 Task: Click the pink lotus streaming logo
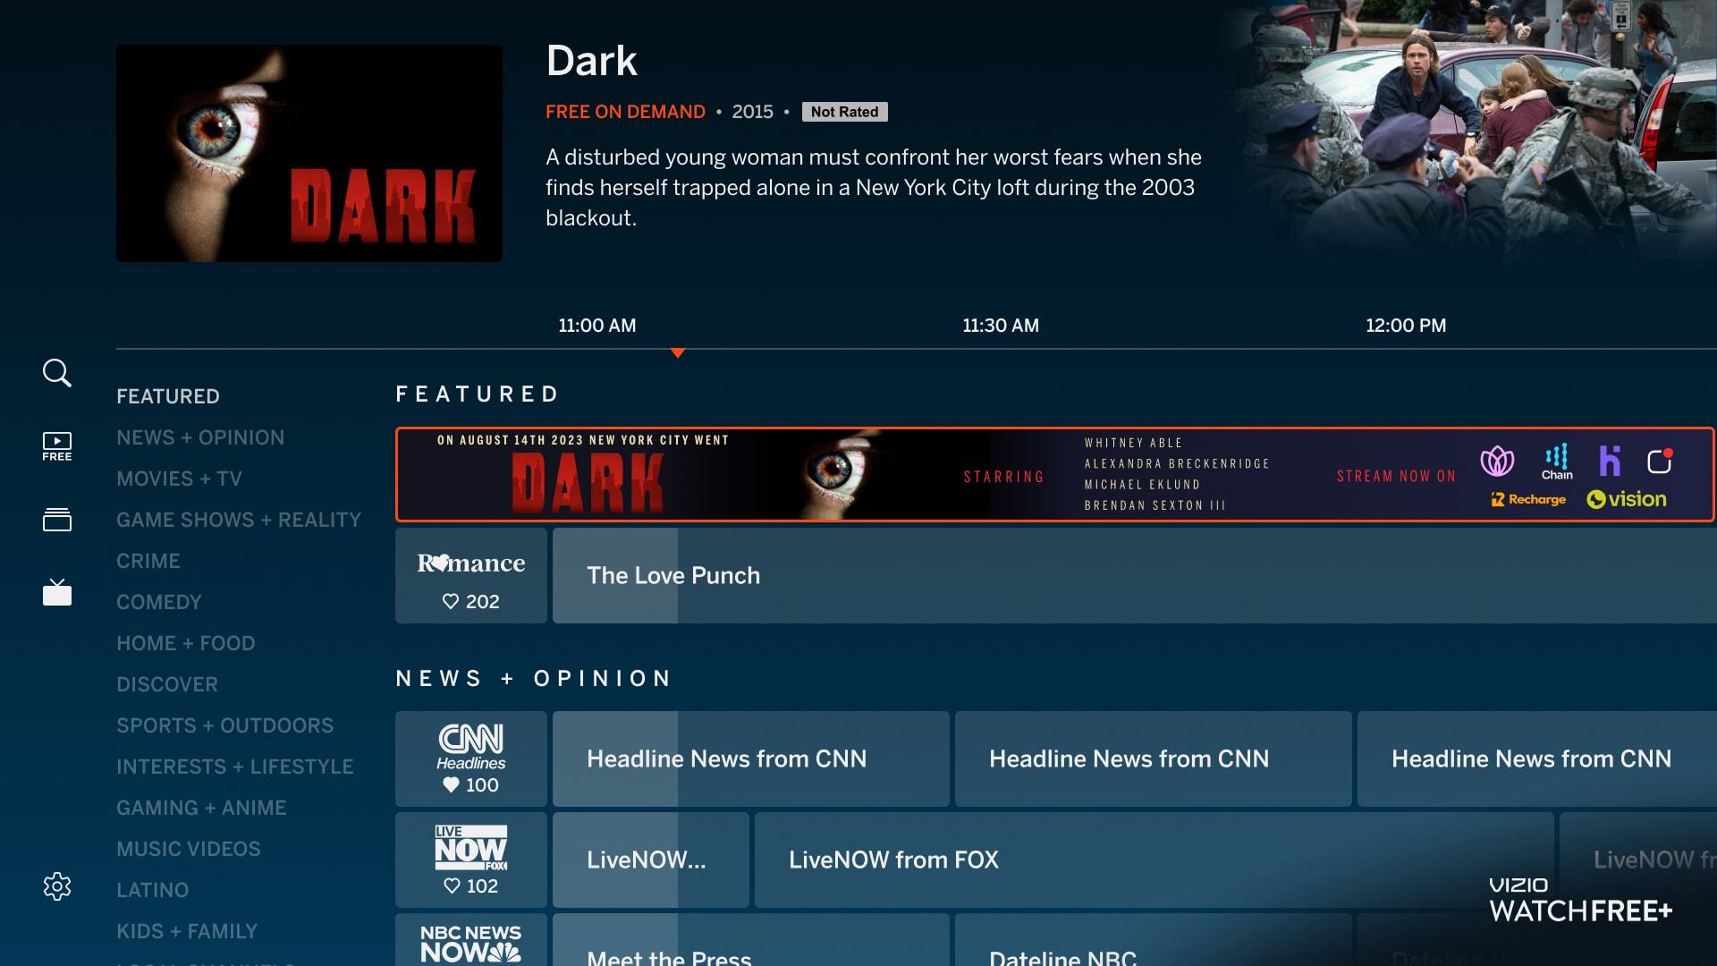(1497, 462)
